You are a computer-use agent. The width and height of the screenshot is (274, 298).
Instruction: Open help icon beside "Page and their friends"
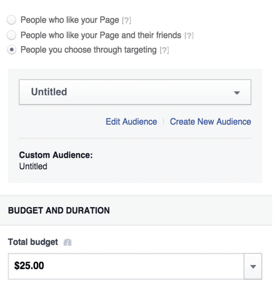point(189,36)
